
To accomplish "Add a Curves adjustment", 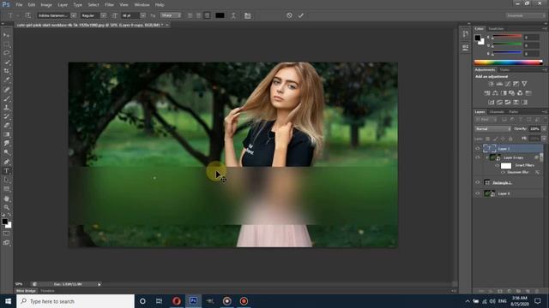I will pyautogui.click(x=508, y=84).
